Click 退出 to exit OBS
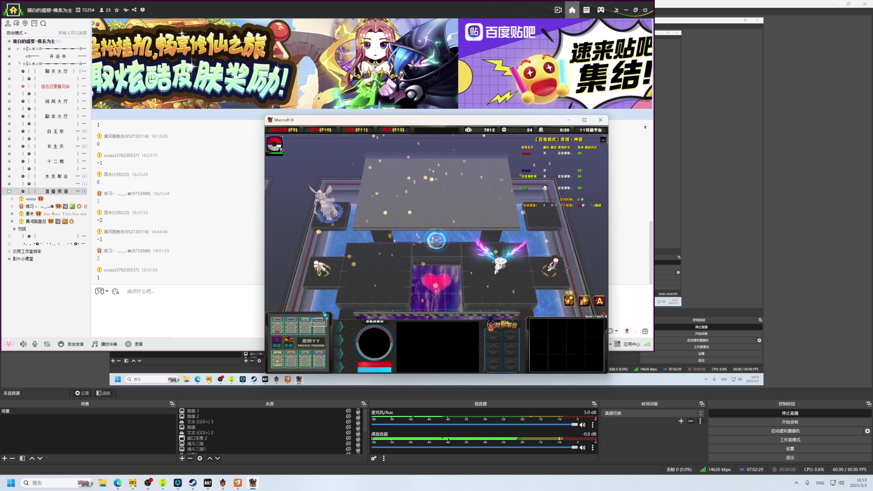Image resolution: width=873 pixels, height=491 pixels. click(790, 458)
